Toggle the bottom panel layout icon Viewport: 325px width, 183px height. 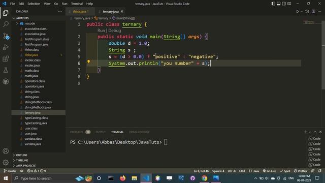[279, 4]
